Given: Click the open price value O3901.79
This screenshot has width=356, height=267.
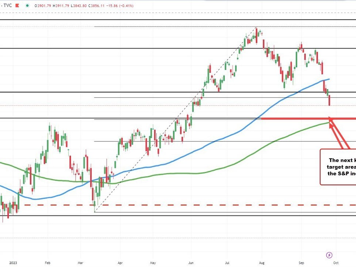Looking at the screenshot, I should tap(43, 6).
